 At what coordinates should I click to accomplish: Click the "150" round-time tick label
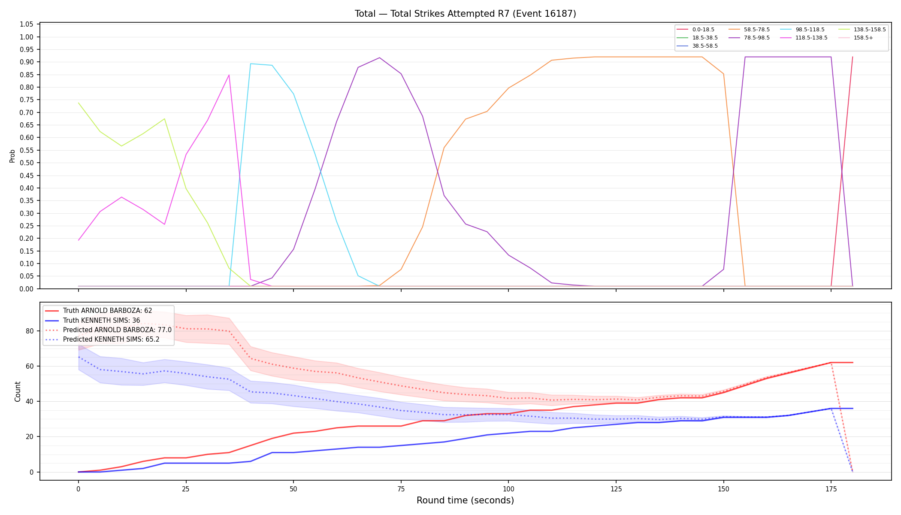723,489
